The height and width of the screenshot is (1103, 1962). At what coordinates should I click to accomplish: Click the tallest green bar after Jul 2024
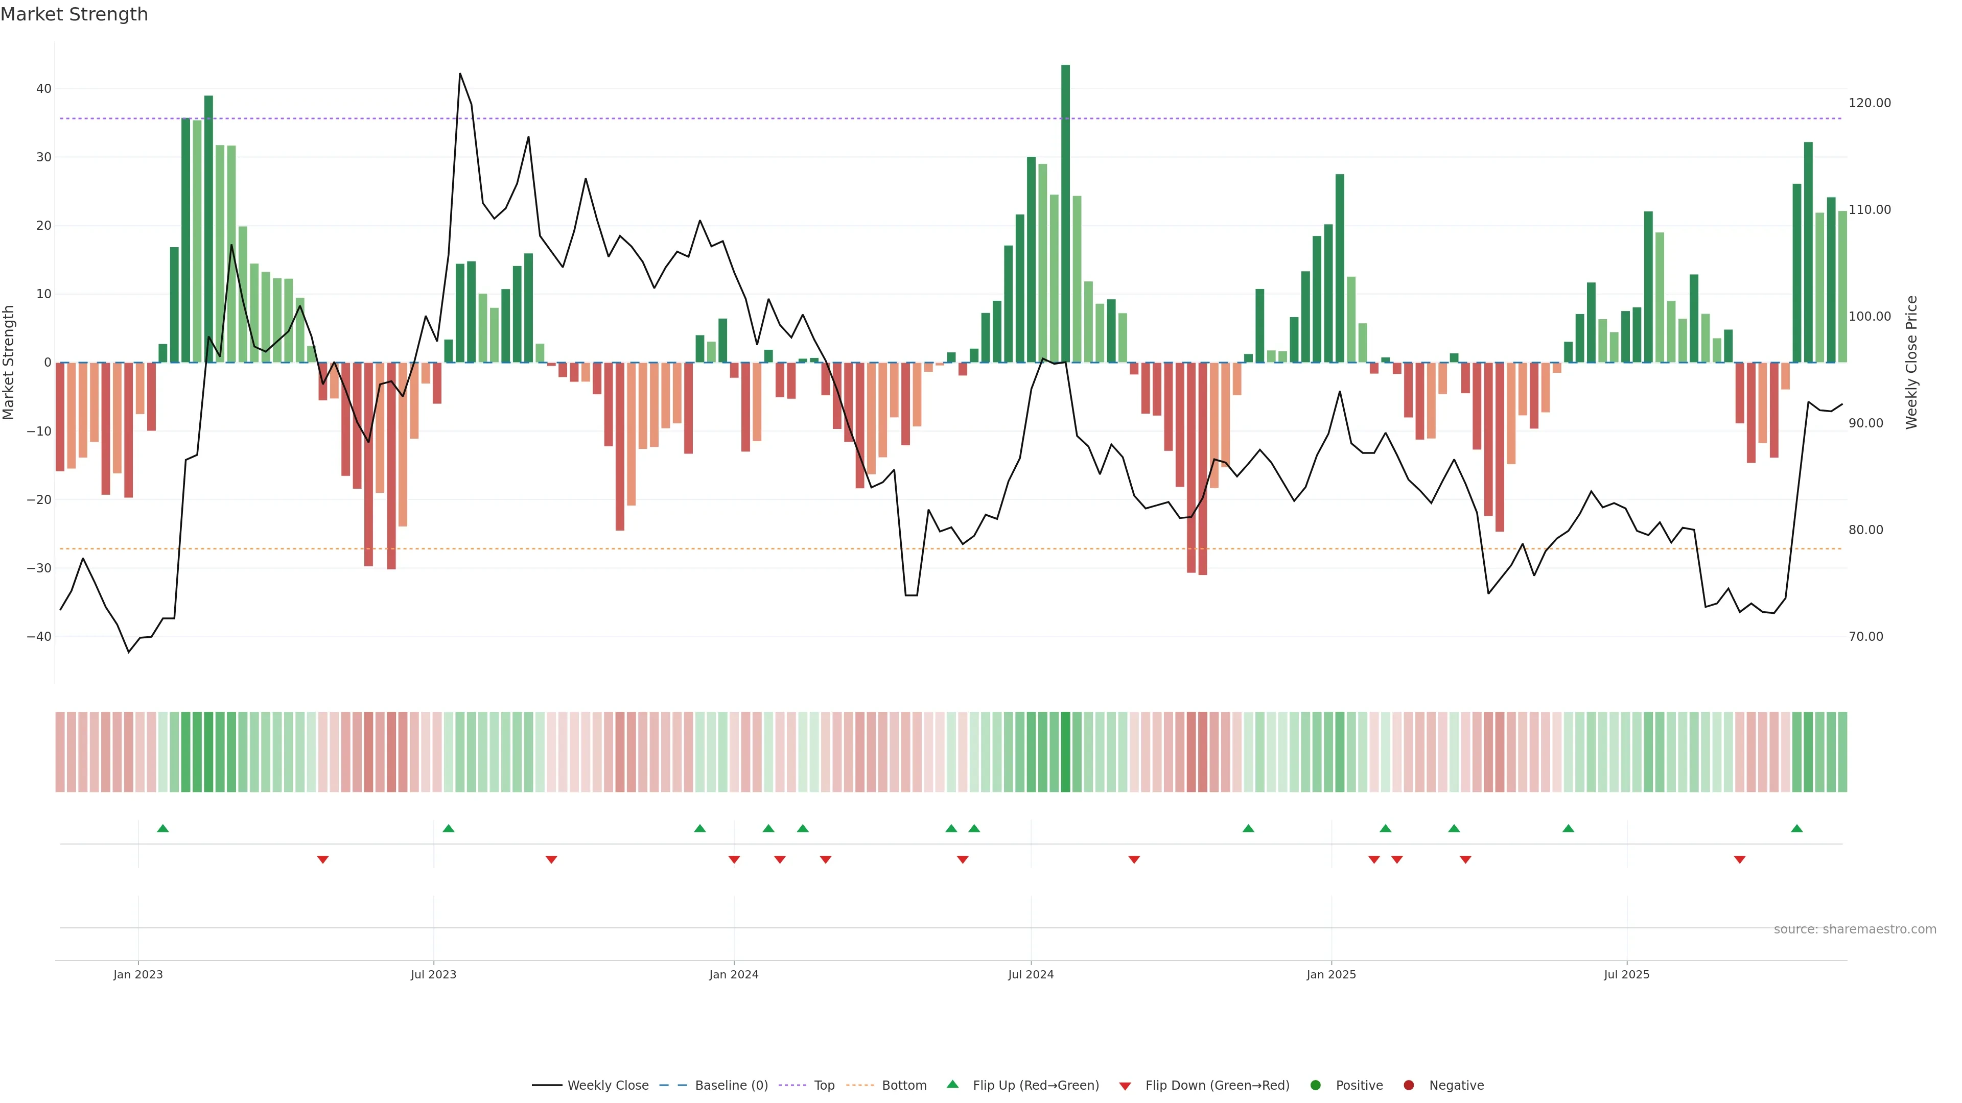tap(1065, 213)
